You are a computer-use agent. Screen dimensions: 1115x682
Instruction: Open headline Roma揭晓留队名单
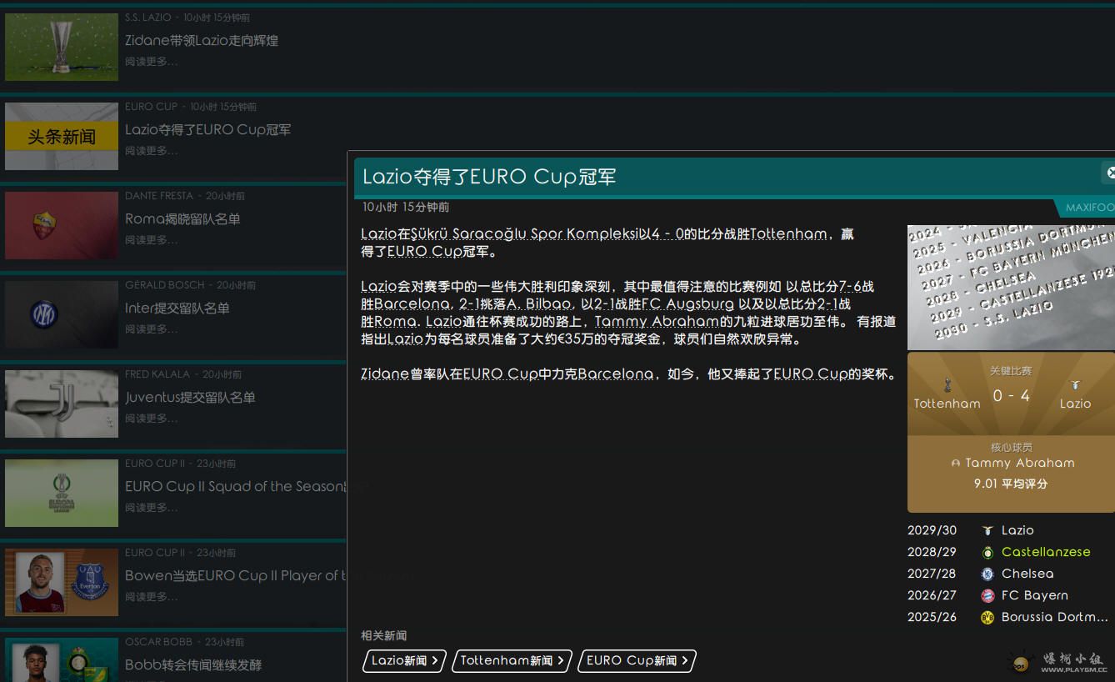click(x=182, y=219)
